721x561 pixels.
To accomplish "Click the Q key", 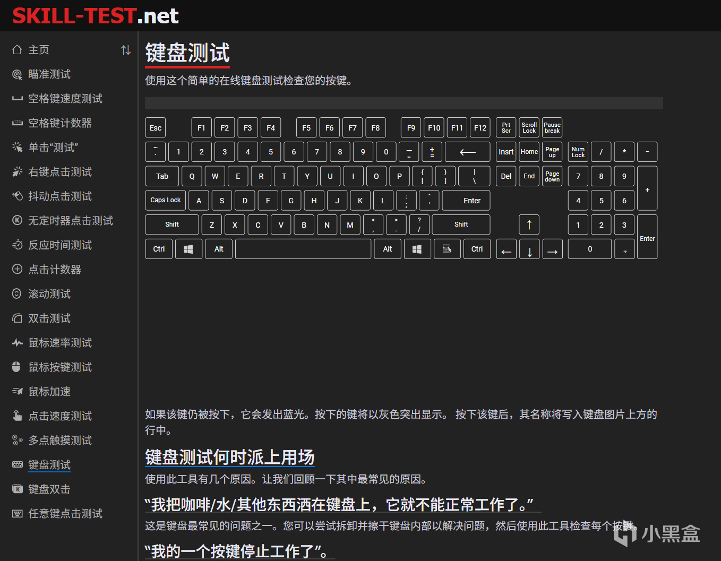I will (x=192, y=176).
